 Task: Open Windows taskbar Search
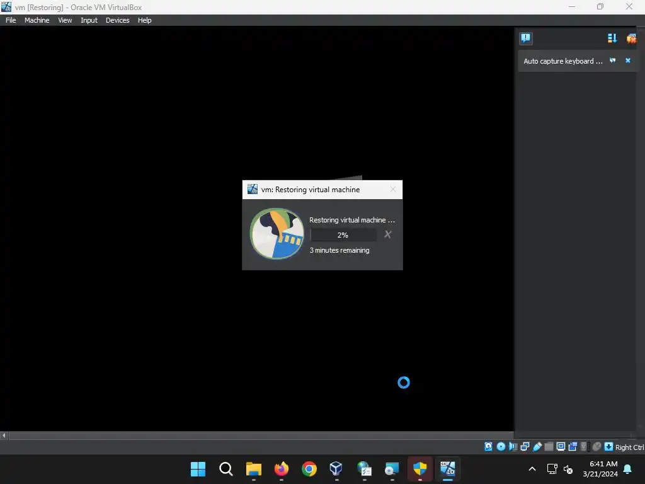226,469
